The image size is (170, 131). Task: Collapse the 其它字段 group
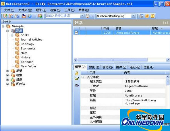pos(83,77)
